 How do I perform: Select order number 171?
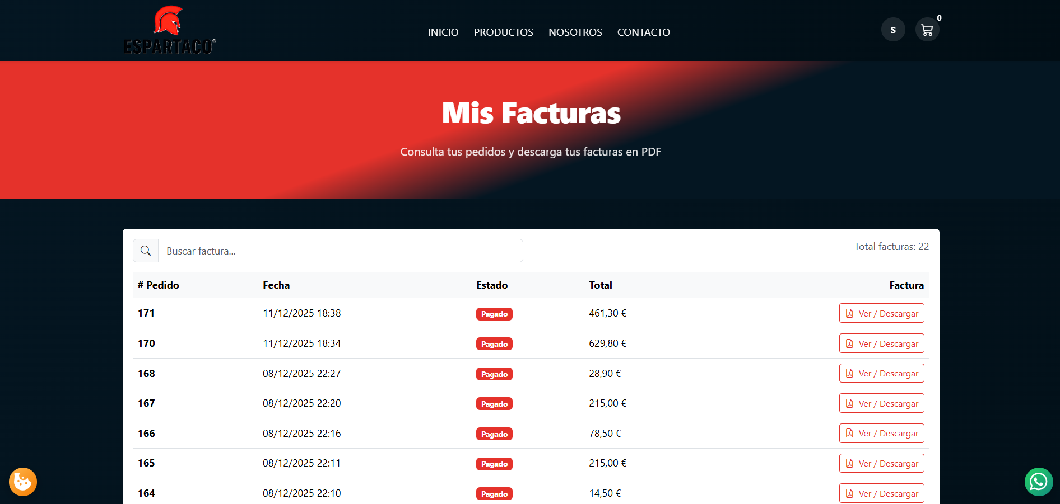click(x=146, y=313)
